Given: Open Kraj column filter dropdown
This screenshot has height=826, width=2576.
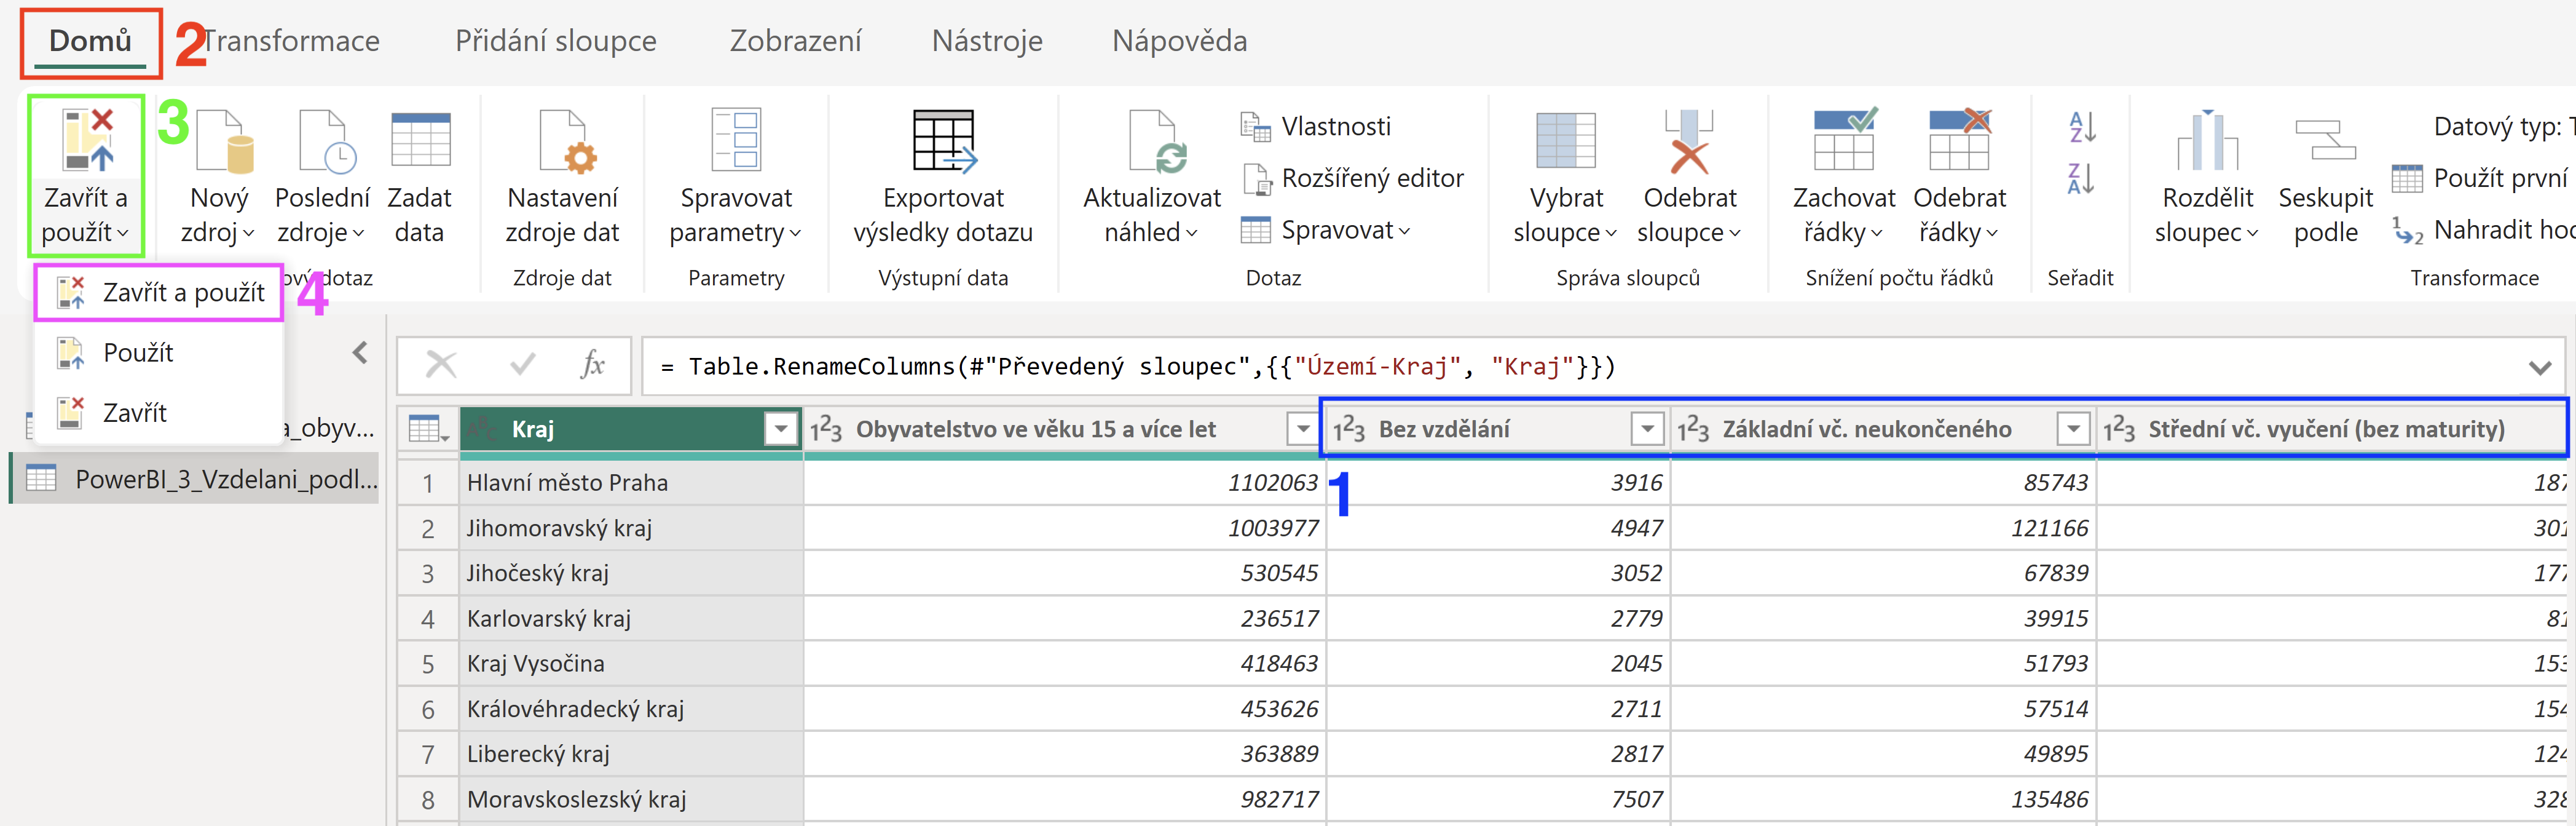Looking at the screenshot, I should coord(780,429).
